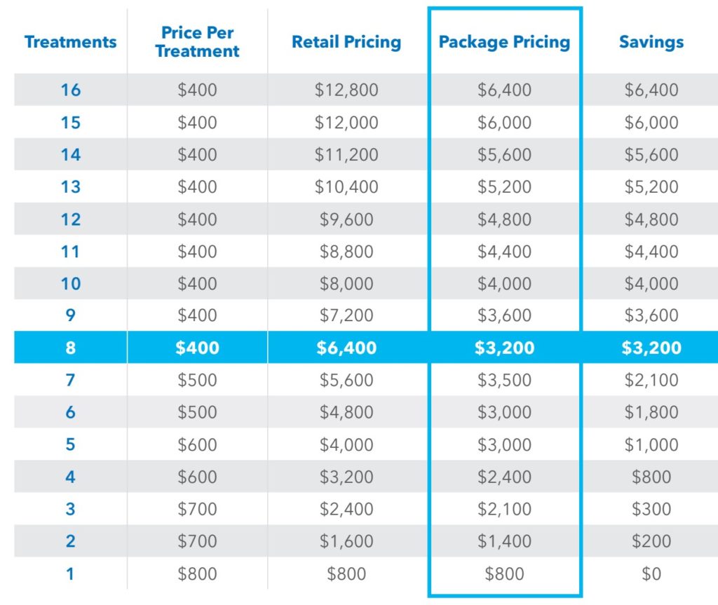Select the 16 treatments row number
The image size is (718, 605).
[x=71, y=90]
